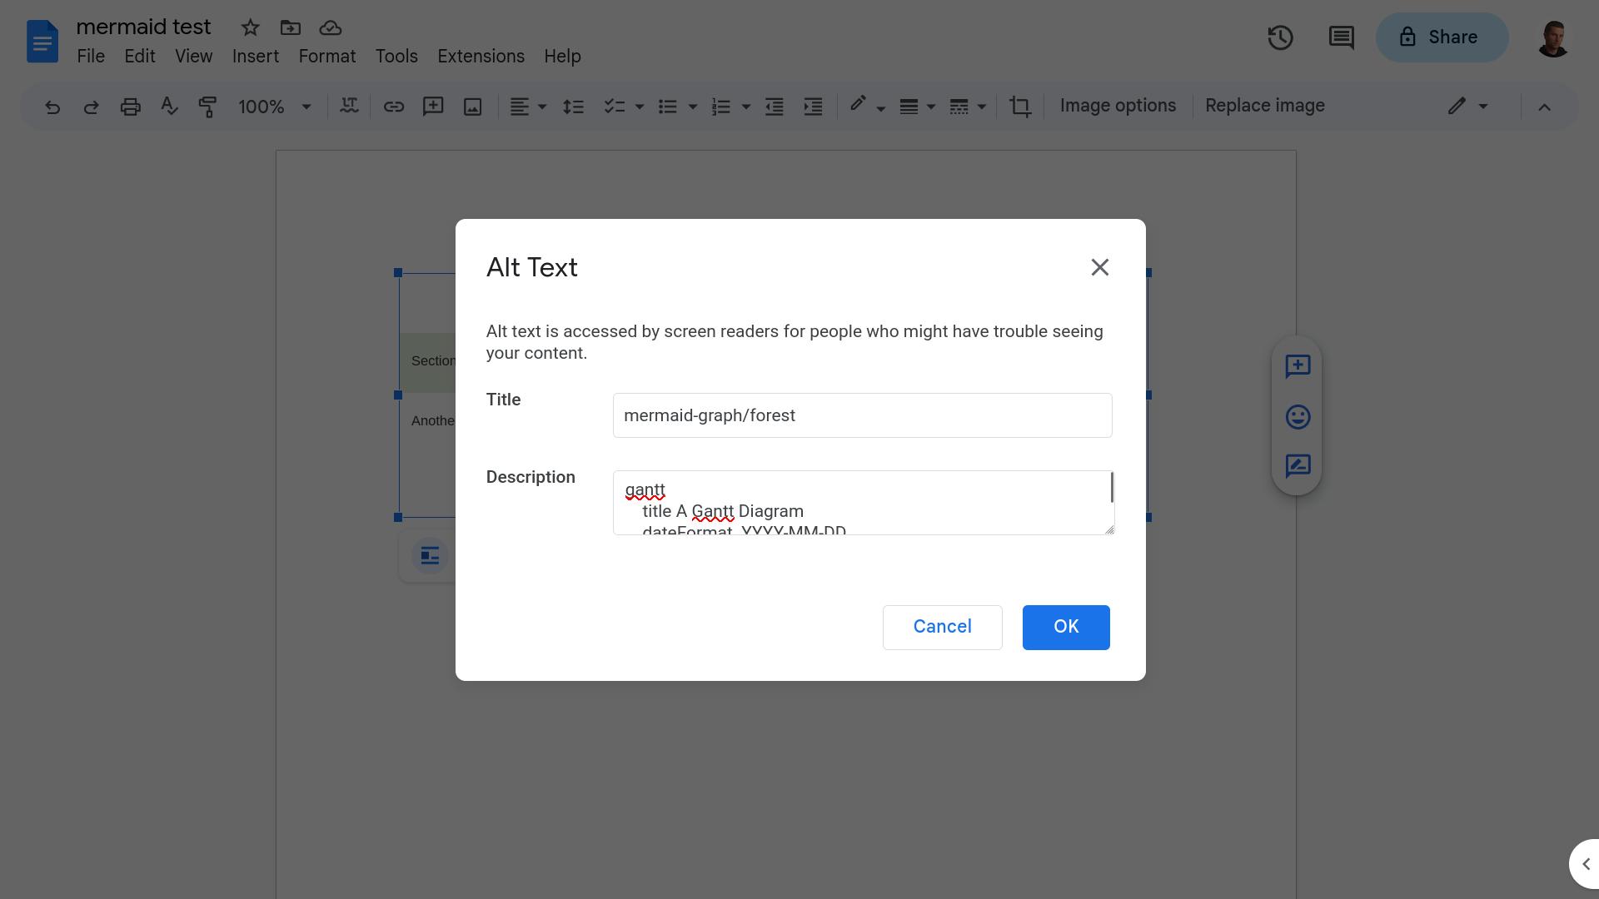
Task: Click the OK button in the Alt Text dialog
Action: click(x=1066, y=627)
